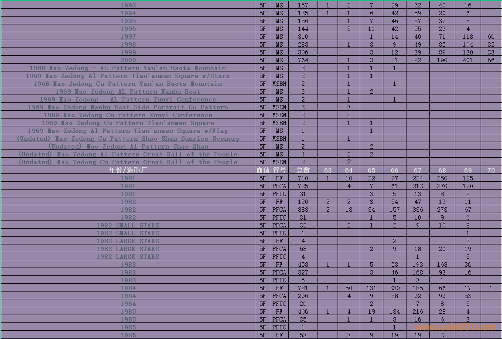Image resolution: width=502 pixels, height=339 pixels.
Task: Click the 总数 column header
Action: [303, 170]
